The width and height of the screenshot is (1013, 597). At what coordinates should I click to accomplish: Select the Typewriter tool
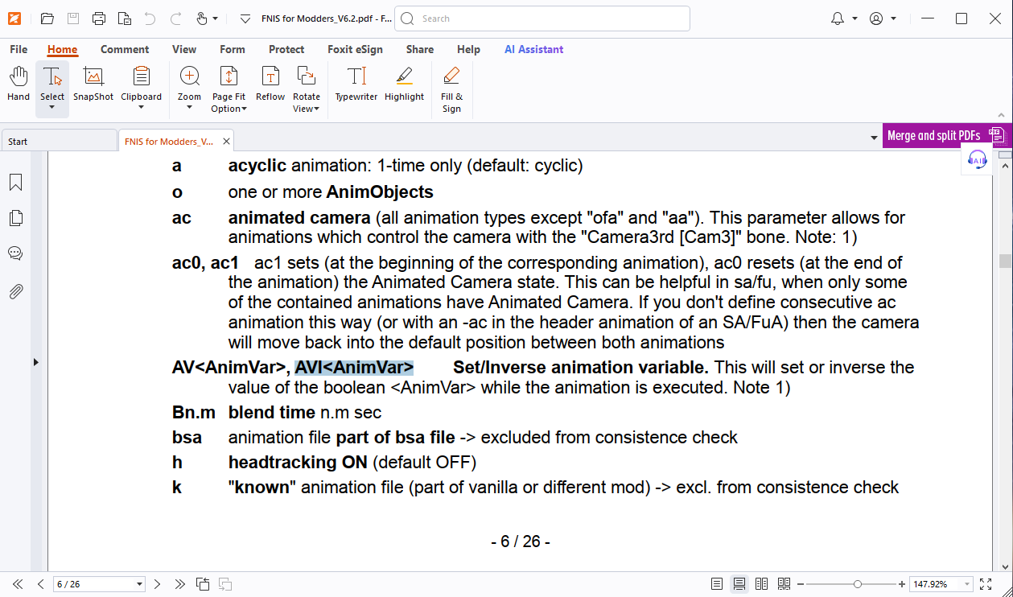pyautogui.click(x=356, y=84)
